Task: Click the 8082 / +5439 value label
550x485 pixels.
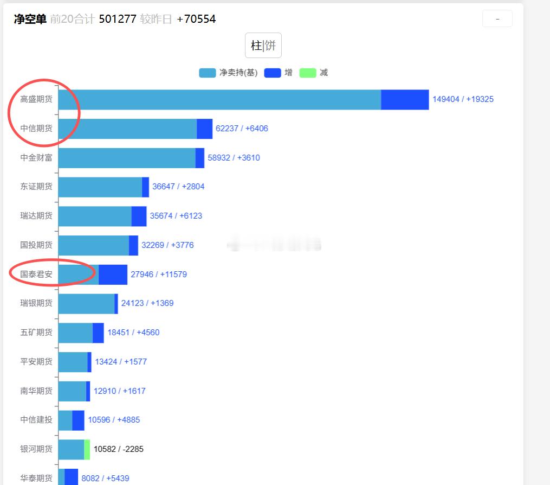Action: [105, 478]
